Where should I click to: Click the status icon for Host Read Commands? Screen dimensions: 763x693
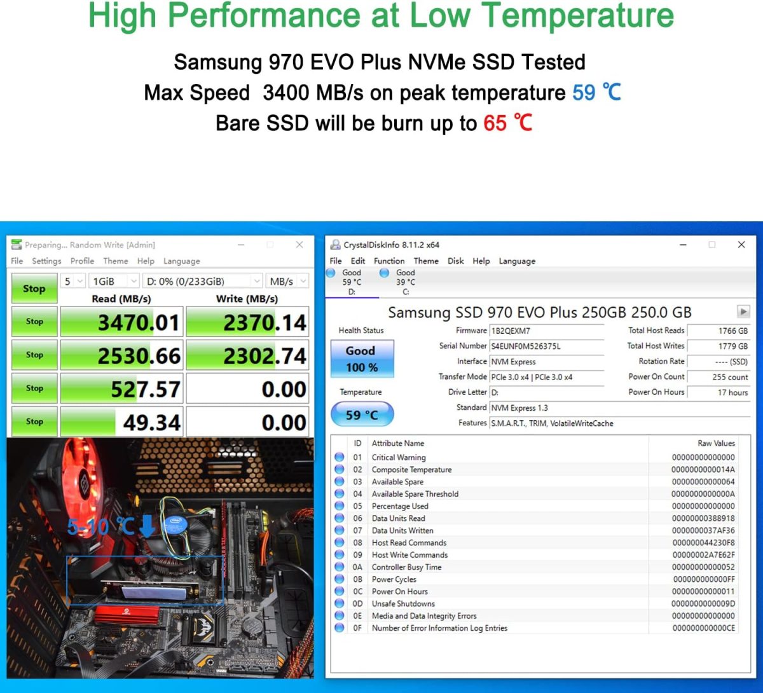click(x=340, y=542)
